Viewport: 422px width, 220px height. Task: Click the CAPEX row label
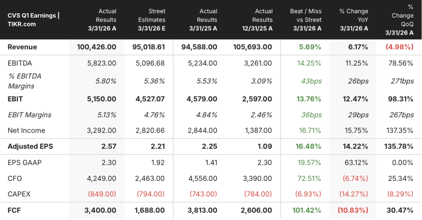tap(19, 194)
